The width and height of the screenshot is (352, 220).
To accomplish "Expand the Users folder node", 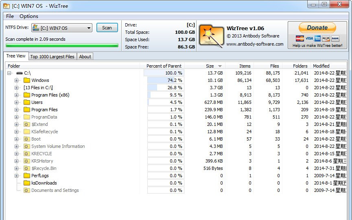I will point(16,102).
